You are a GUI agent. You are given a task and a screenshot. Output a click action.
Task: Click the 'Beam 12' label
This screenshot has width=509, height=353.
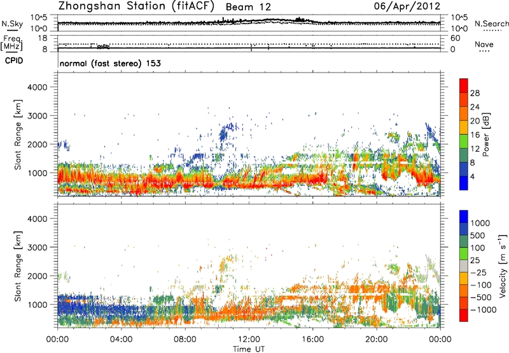point(248,7)
